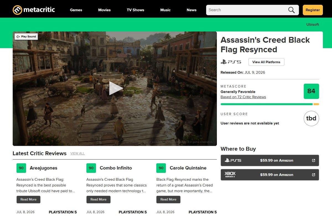This screenshot has width=332, height=216.
Task: Click 'Generally Favorable' text
Action: pyautogui.click(x=238, y=92)
